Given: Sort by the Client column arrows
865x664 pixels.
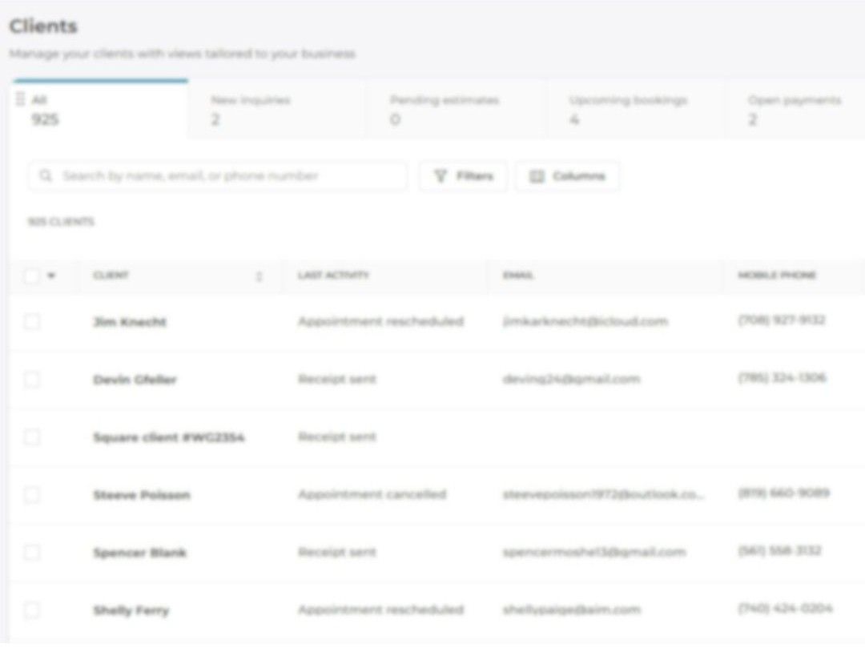Looking at the screenshot, I should 259,276.
